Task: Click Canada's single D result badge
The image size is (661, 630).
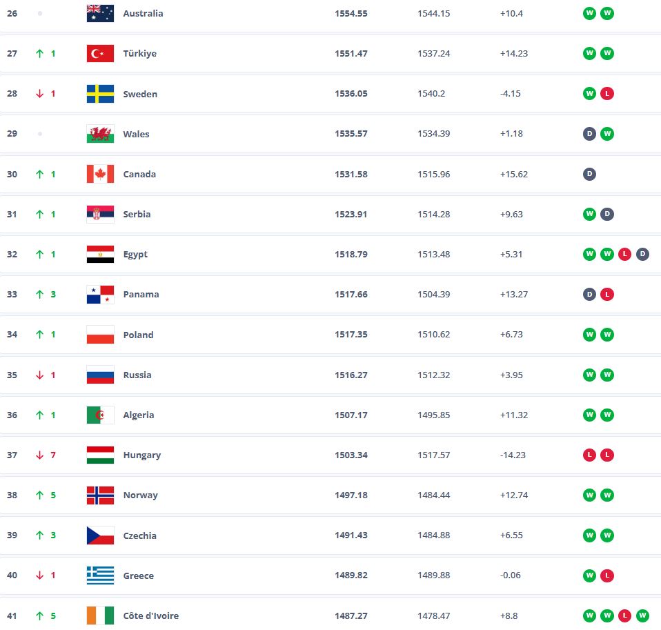Action: coord(589,174)
